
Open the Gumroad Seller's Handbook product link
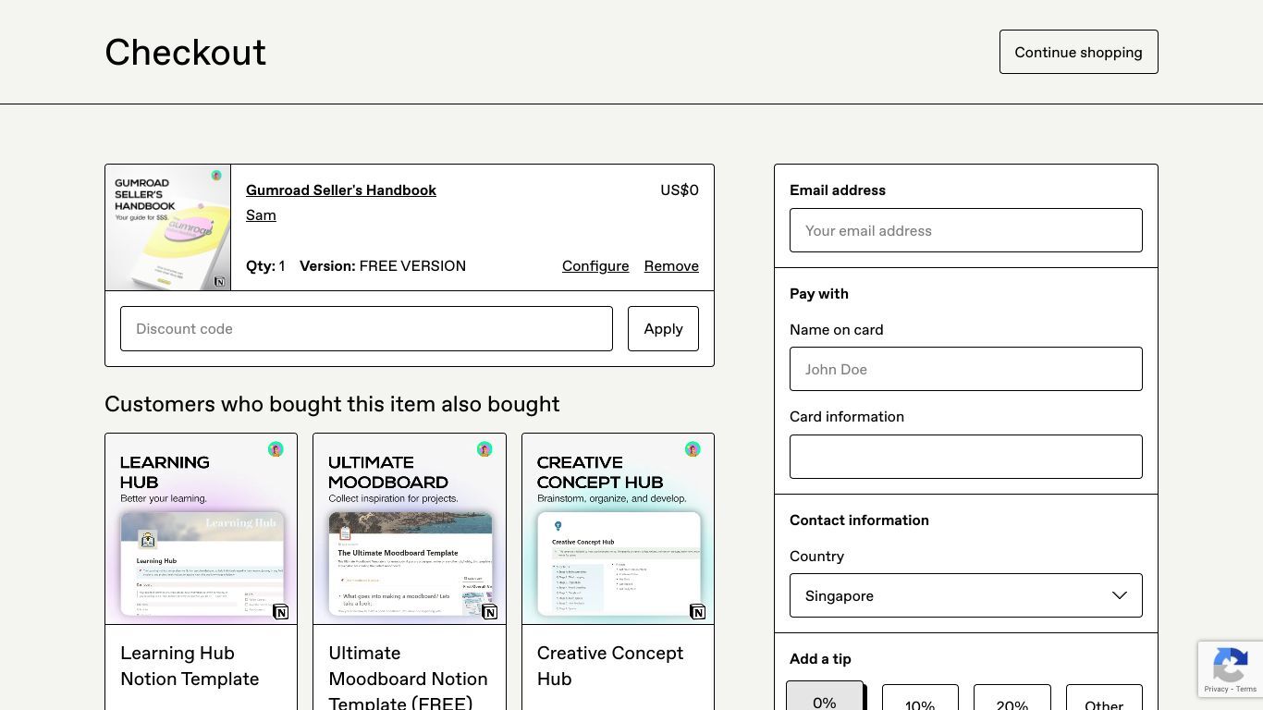(341, 190)
